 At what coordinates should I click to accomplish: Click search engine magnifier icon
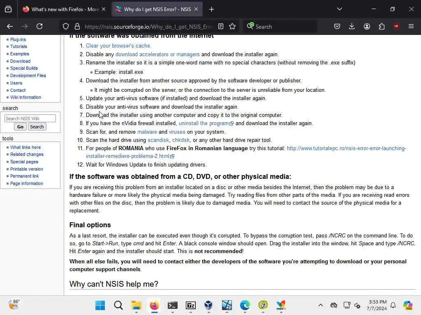tap(250, 26)
